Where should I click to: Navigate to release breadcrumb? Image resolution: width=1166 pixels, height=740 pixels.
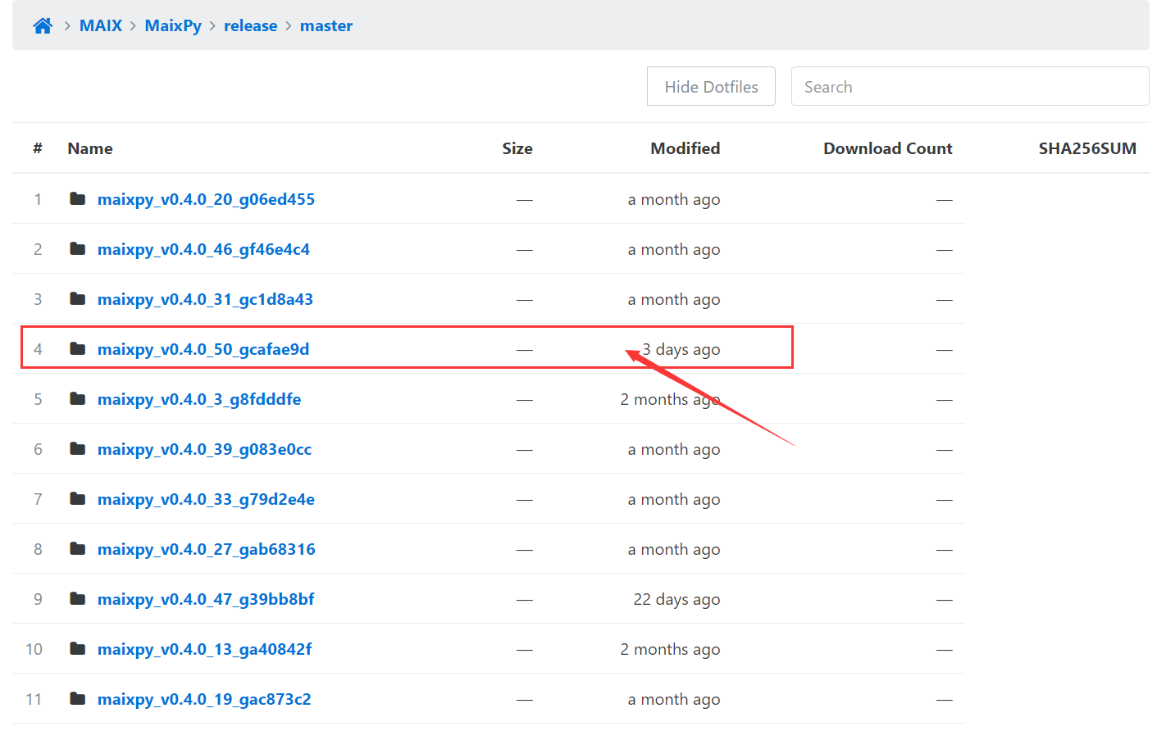(x=250, y=26)
